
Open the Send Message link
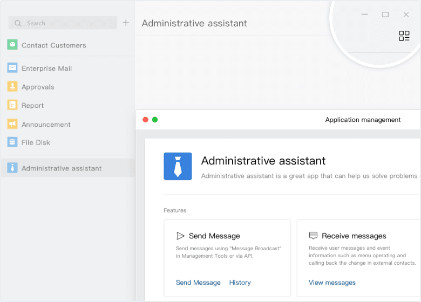[x=198, y=283]
